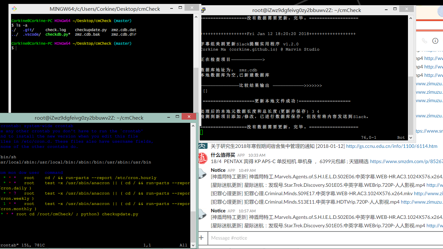Click the 什么值得买 sender name
This screenshot has height=249, width=443.
click(x=222, y=155)
